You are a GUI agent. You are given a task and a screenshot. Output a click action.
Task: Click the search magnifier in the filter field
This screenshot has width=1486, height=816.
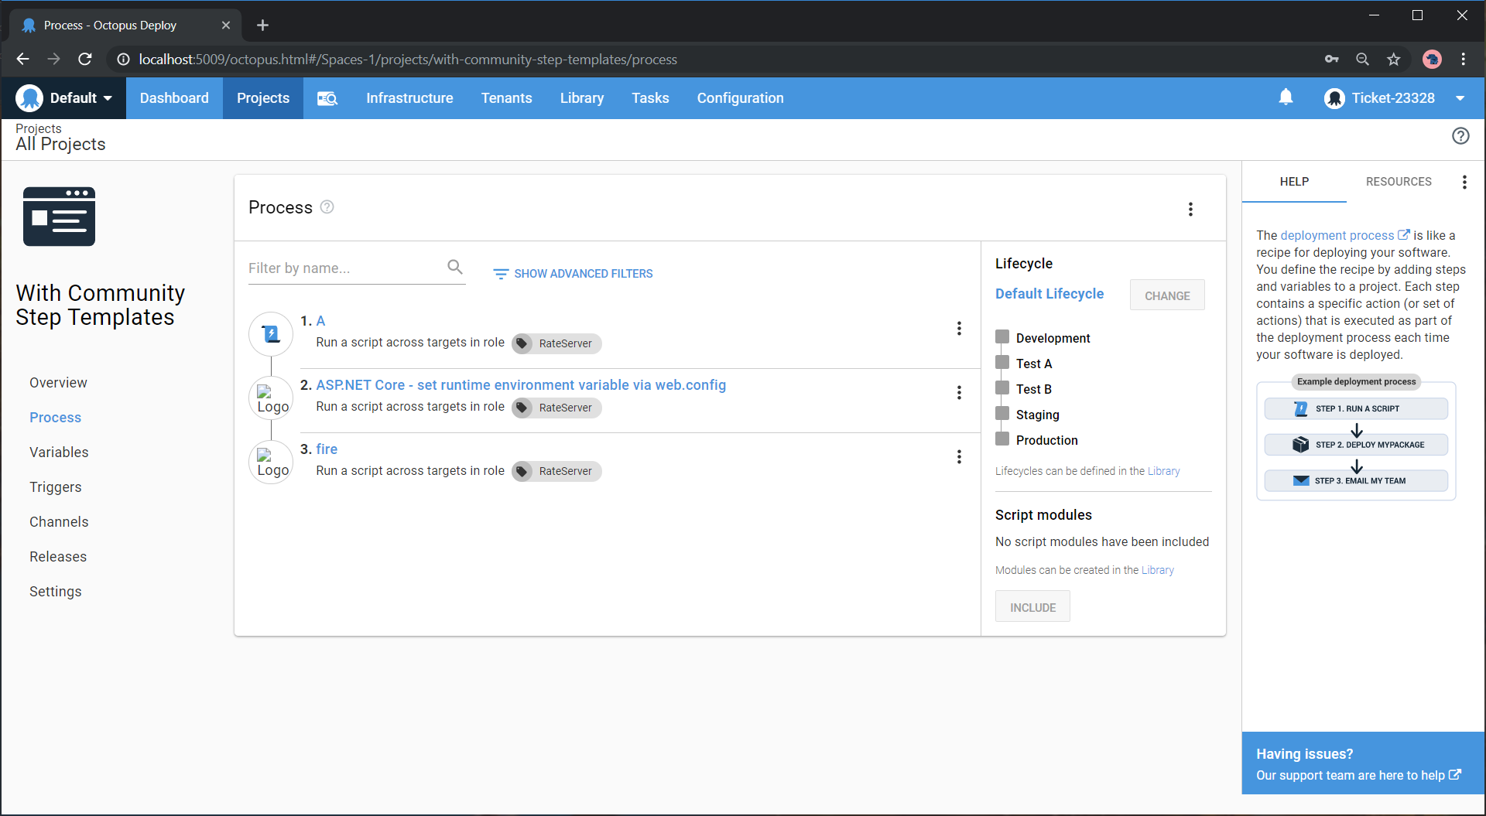click(455, 266)
